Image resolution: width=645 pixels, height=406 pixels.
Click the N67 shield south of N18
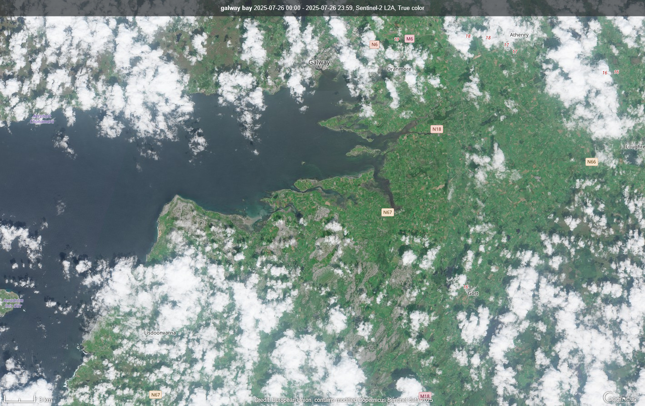pos(387,212)
